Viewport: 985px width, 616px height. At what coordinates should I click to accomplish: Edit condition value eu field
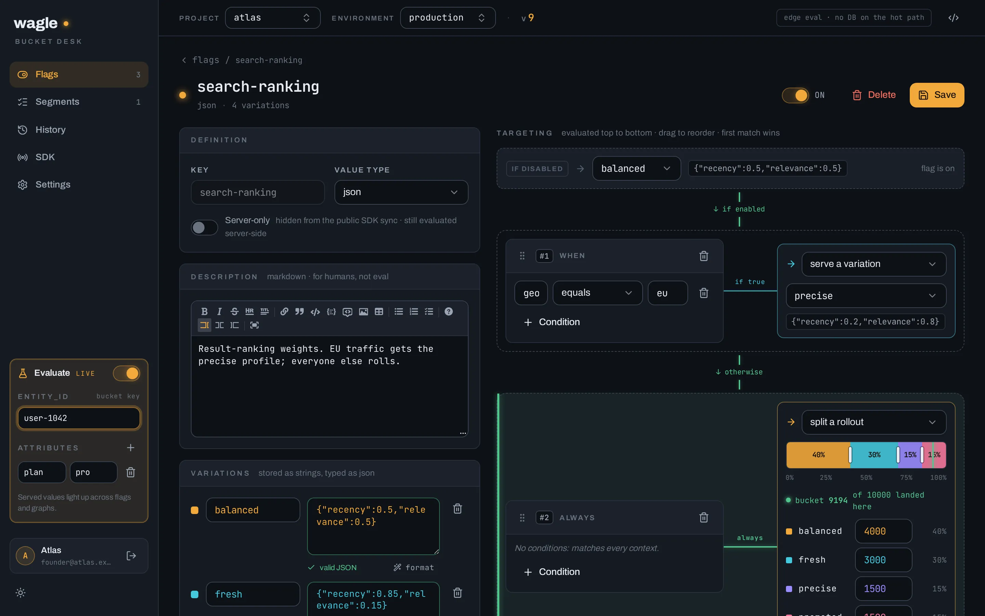point(668,293)
